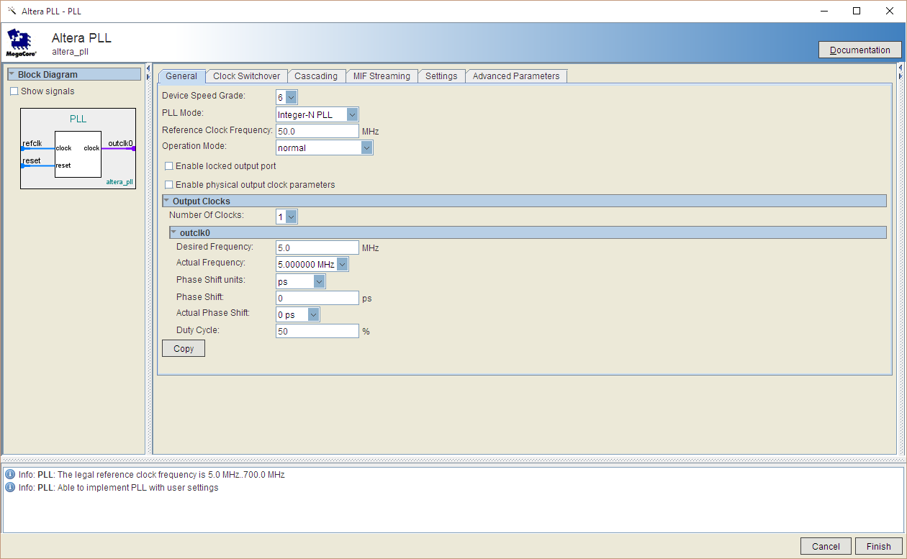Click the Reference Clock Frequency input field
Viewport: 907px width, 559px height.
(317, 131)
